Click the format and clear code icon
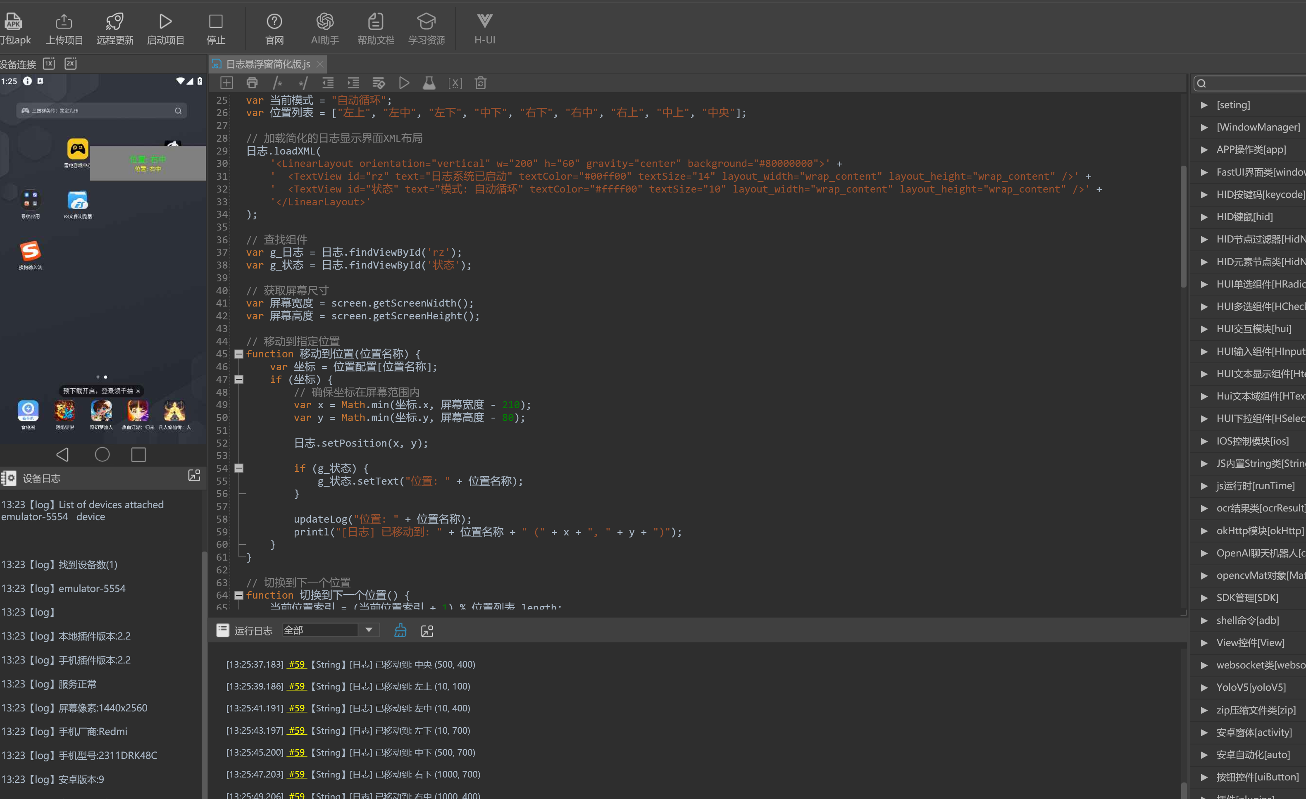 pyautogui.click(x=379, y=83)
